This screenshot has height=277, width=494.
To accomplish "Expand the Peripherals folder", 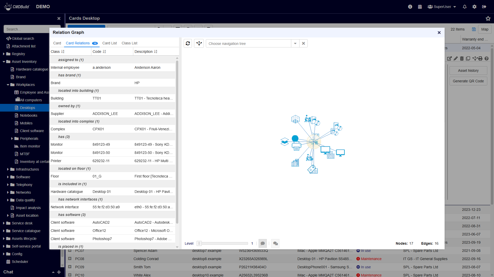I will tap(12, 138).
